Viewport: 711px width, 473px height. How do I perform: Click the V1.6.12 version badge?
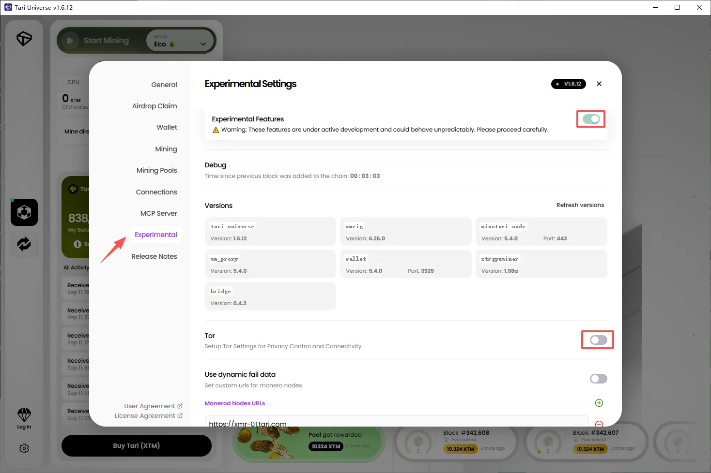569,84
